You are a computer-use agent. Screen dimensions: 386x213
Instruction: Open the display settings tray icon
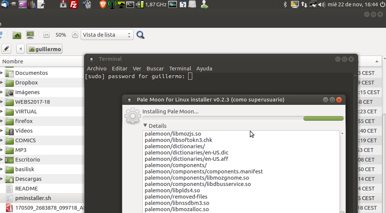tap(295, 5)
